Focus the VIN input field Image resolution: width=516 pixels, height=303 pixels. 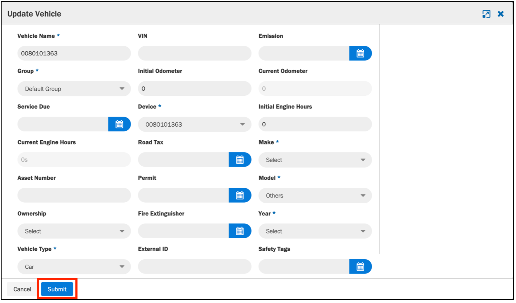coord(194,53)
